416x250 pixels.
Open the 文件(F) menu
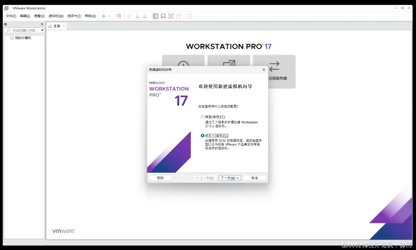click(11, 16)
